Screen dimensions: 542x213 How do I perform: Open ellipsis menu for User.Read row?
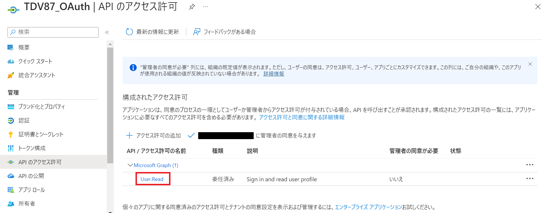coord(530,179)
